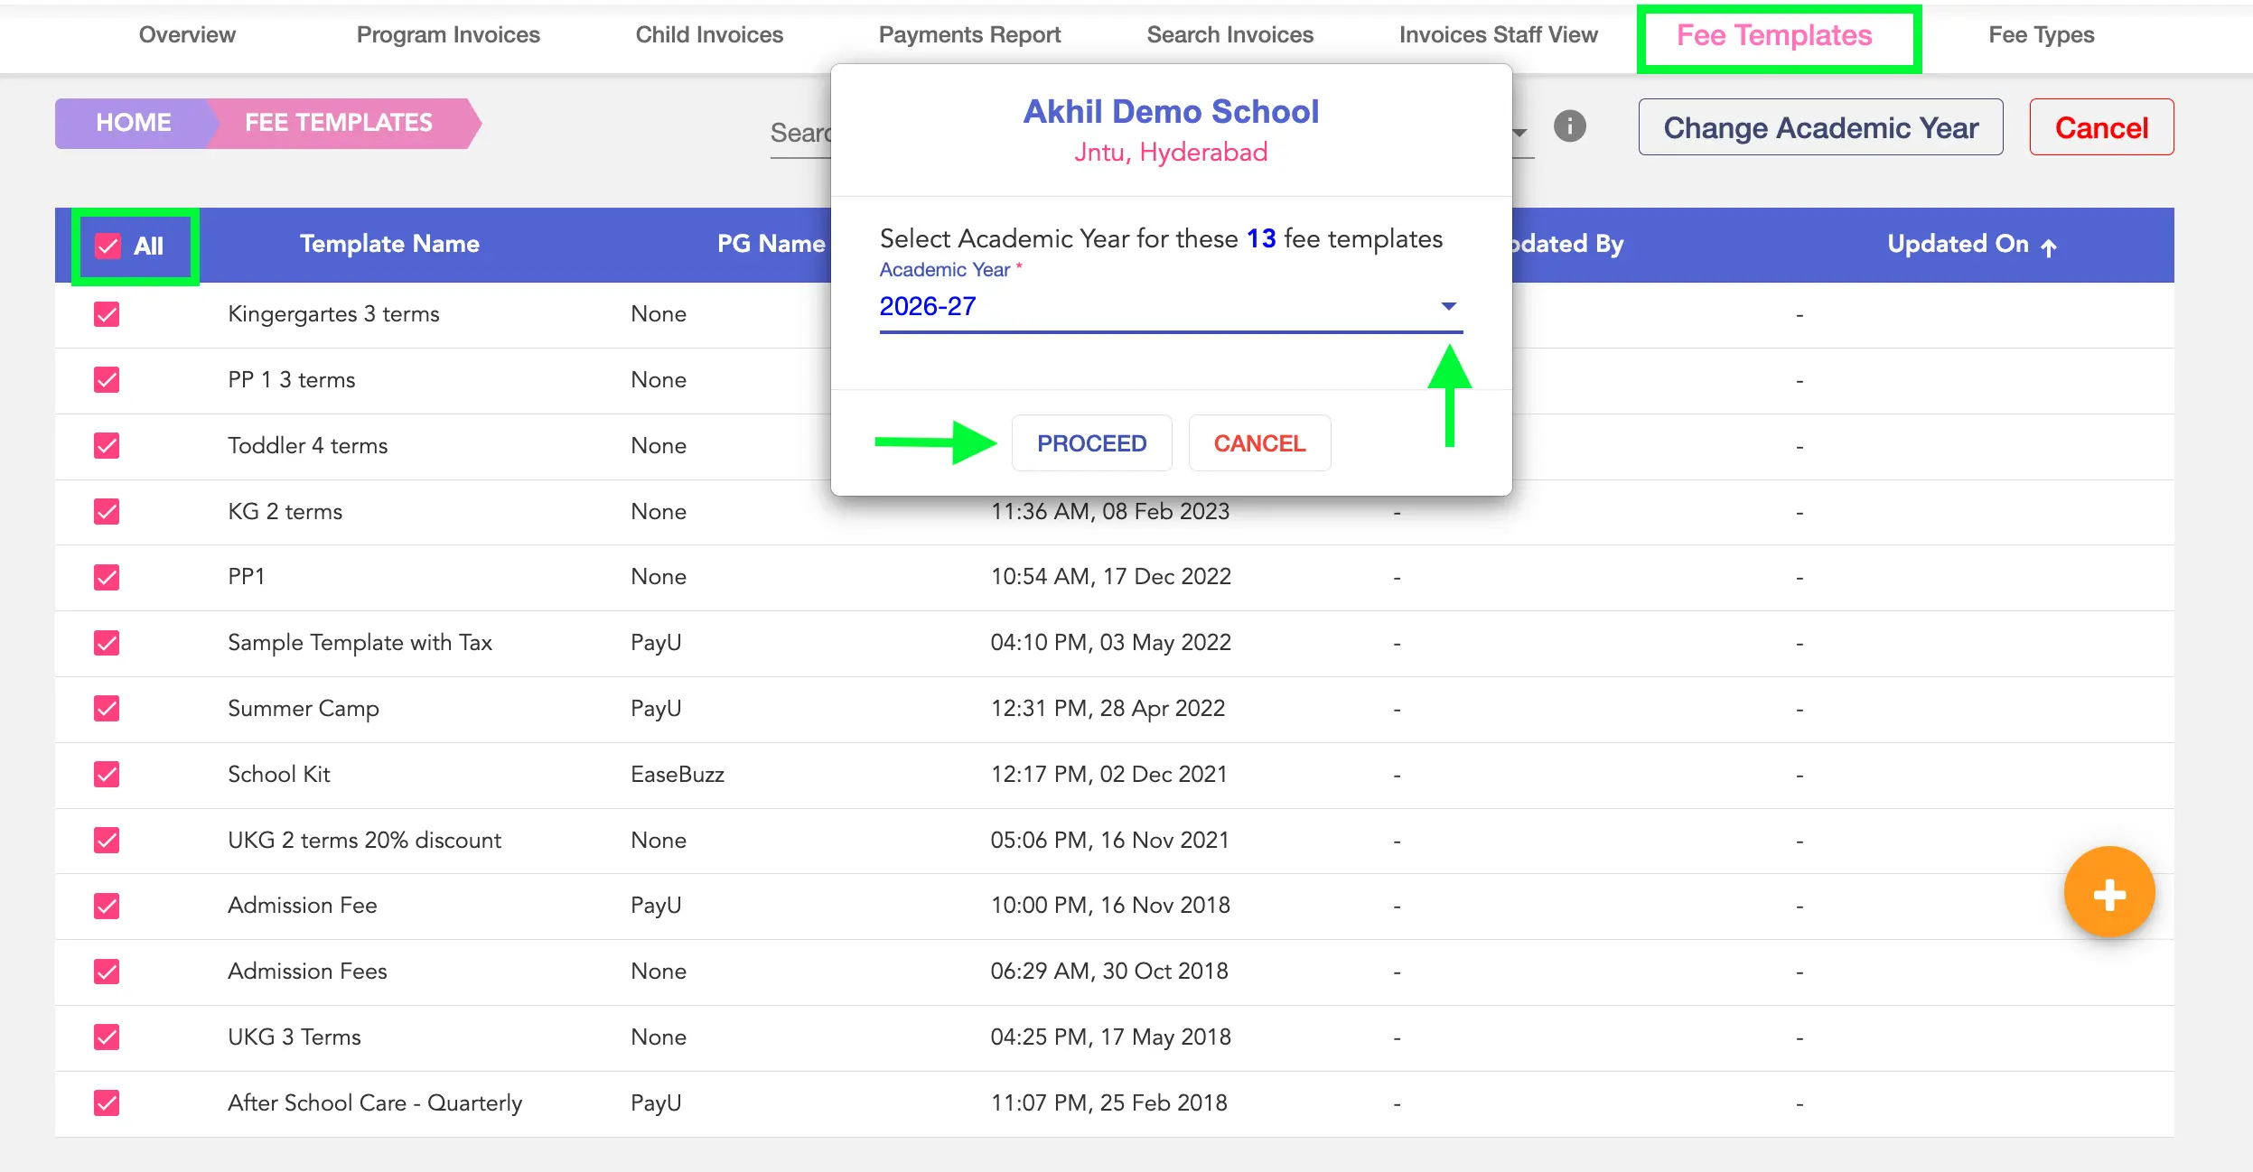Click the Akhil Demo School dialog title
The width and height of the screenshot is (2253, 1172).
coord(1171,112)
